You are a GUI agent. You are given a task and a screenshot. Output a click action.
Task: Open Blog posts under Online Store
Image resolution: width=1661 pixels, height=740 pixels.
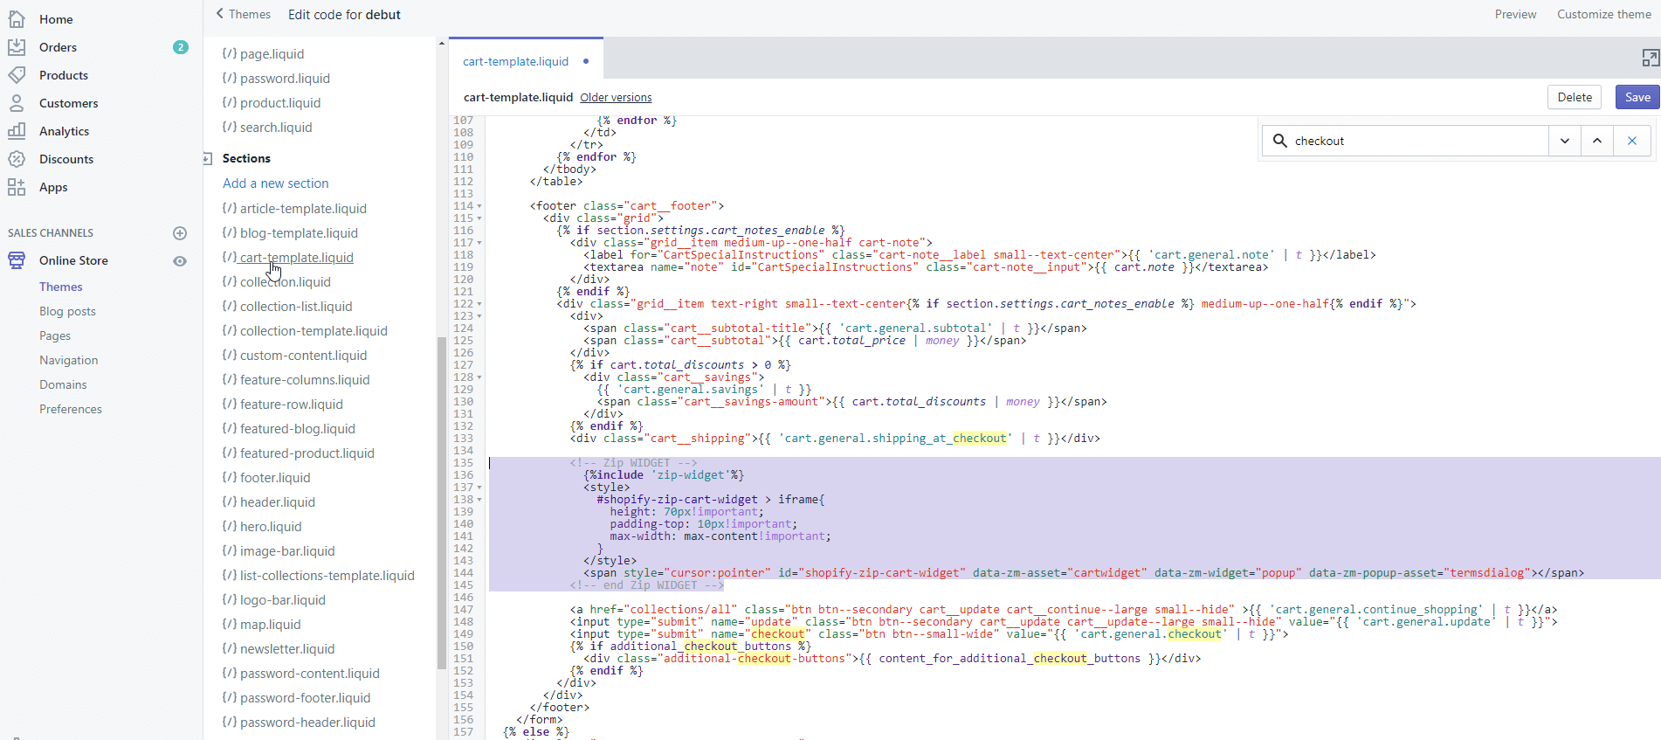[67, 311]
